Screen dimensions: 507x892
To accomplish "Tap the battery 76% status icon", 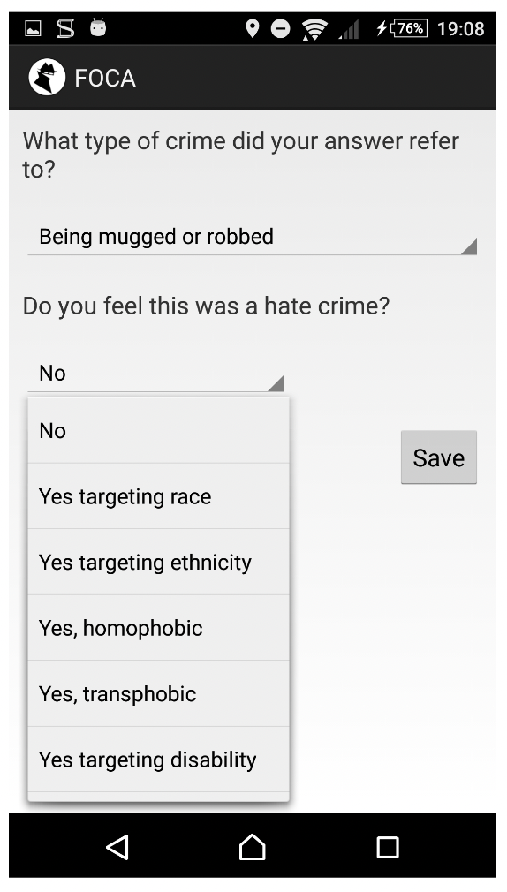I will (x=407, y=28).
